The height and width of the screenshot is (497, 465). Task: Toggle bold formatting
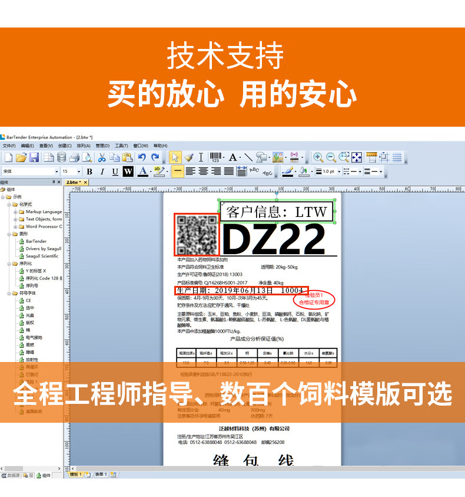click(89, 172)
